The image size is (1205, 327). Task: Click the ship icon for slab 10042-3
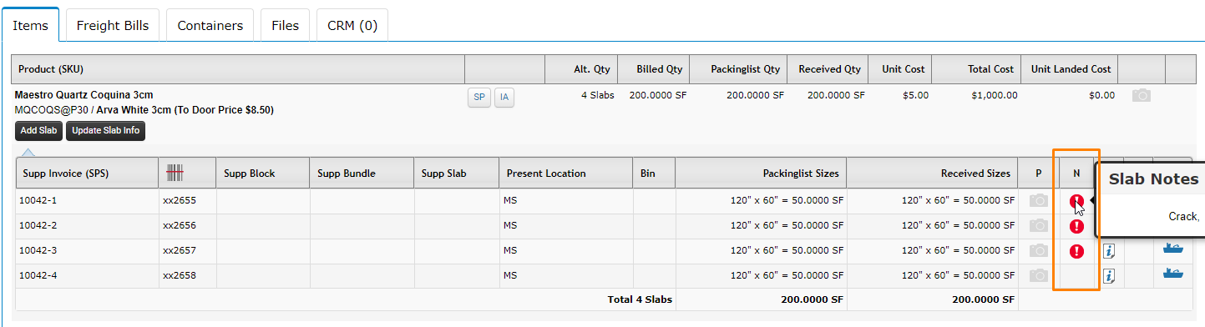click(1172, 248)
